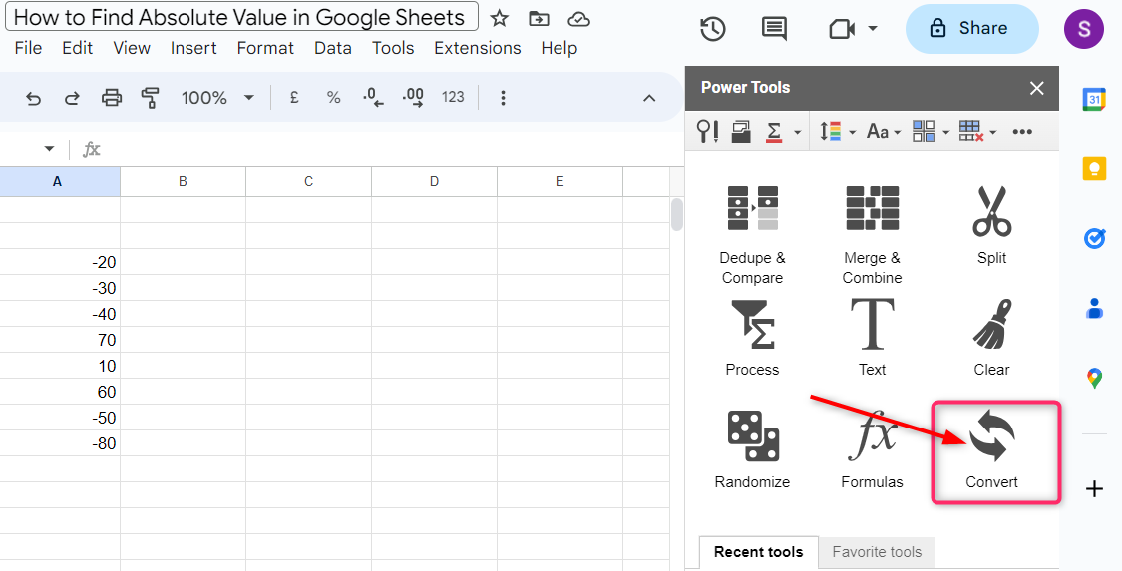Open the Text tool

872,338
